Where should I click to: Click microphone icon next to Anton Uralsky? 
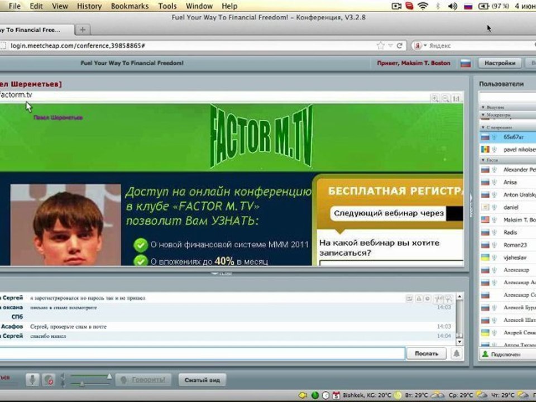pyautogui.click(x=494, y=195)
